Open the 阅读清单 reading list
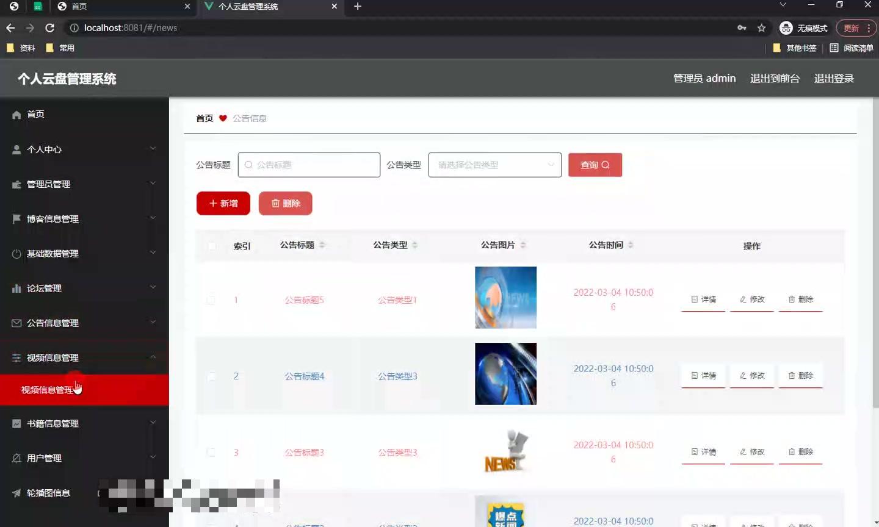 coord(851,48)
